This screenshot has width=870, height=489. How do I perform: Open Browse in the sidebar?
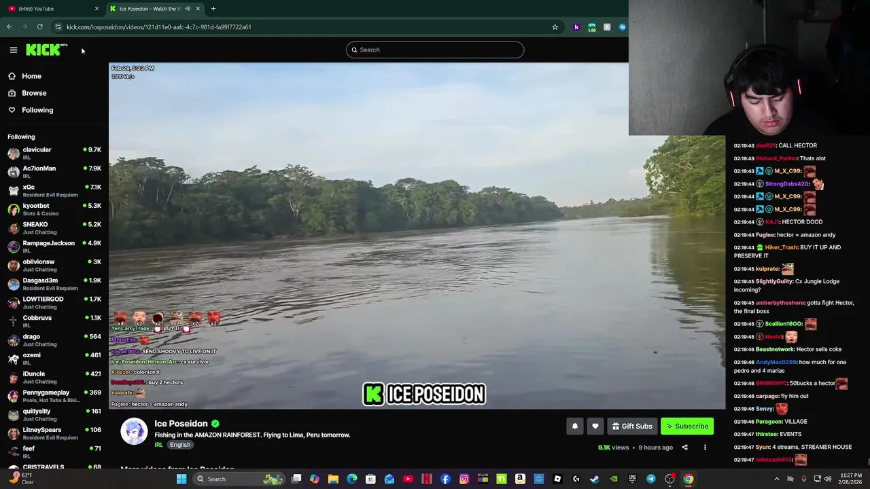pos(34,93)
